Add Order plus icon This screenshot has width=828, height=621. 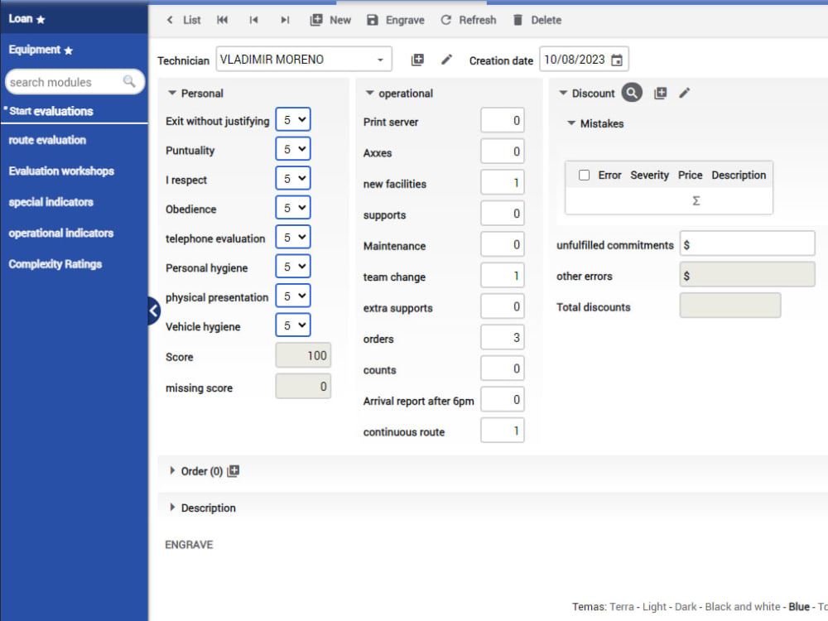click(233, 471)
